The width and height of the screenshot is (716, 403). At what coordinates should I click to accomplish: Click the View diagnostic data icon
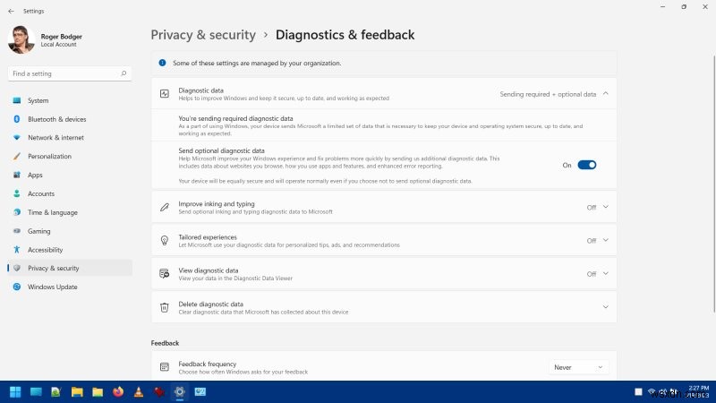tap(165, 274)
